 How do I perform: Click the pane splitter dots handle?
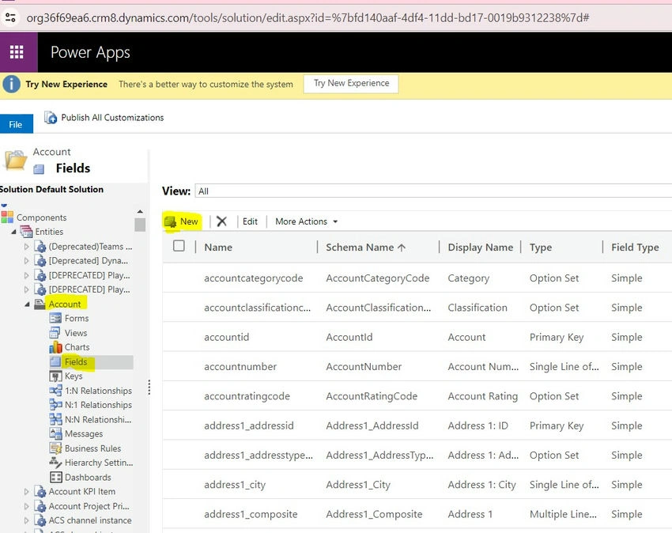[149, 387]
